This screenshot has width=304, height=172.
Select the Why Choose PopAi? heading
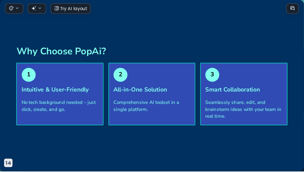(61, 51)
